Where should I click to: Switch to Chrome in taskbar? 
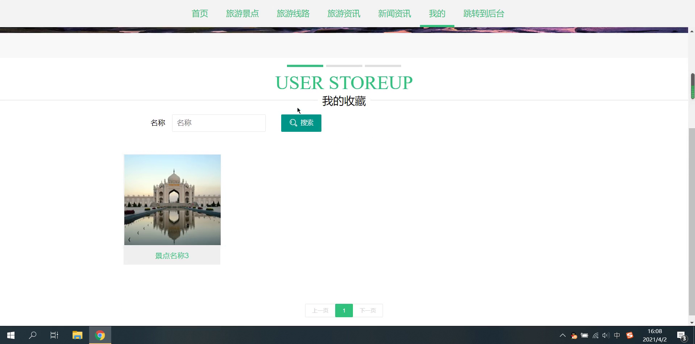100,335
